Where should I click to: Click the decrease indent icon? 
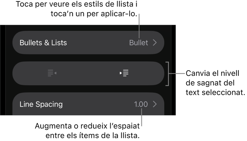pyautogui.click(x=52, y=73)
